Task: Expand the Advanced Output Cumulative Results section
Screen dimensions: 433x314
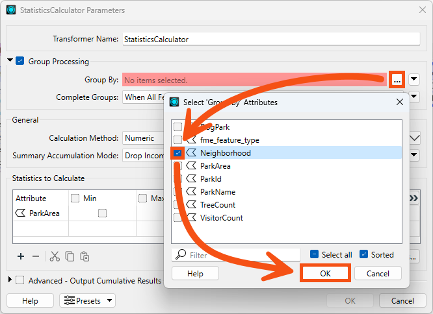Action: [x=10, y=280]
